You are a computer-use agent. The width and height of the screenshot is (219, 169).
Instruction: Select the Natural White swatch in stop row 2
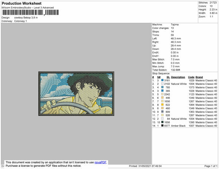(x=162, y=84)
